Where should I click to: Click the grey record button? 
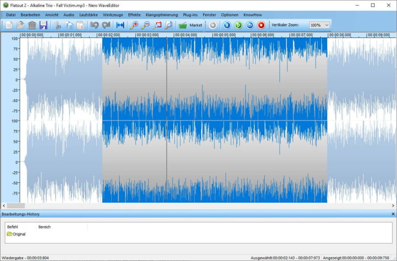pyautogui.click(x=213, y=25)
